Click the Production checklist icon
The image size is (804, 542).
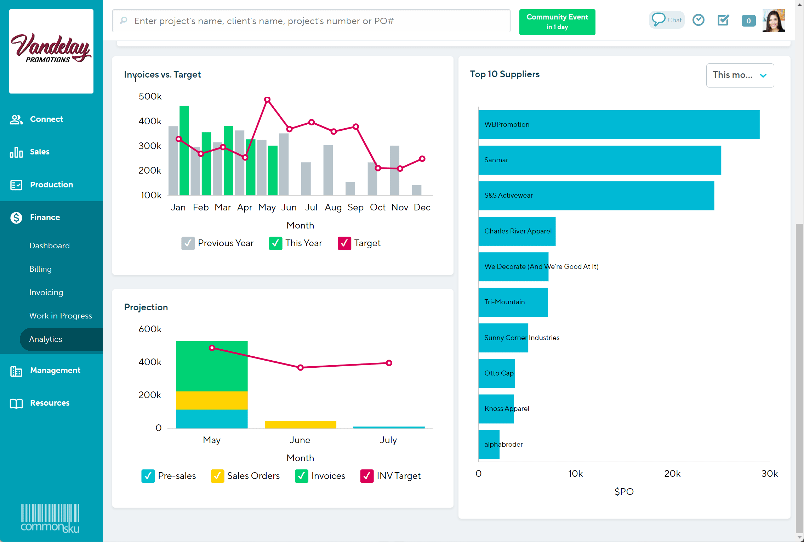[x=16, y=185]
